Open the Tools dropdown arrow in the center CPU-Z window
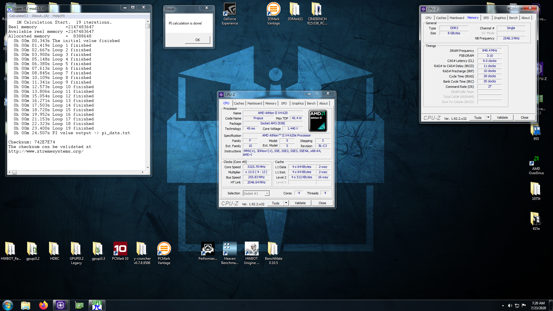This screenshot has width=553, height=311. tap(286, 203)
